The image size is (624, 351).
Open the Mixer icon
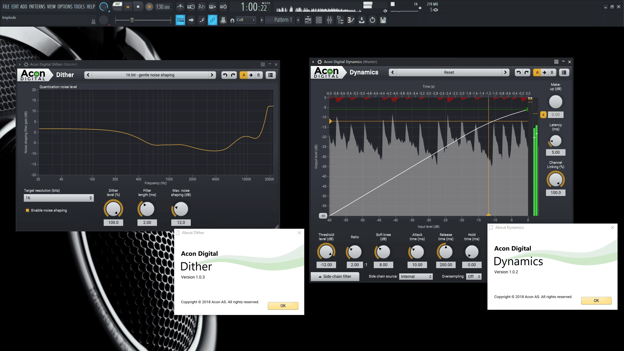coord(330,20)
